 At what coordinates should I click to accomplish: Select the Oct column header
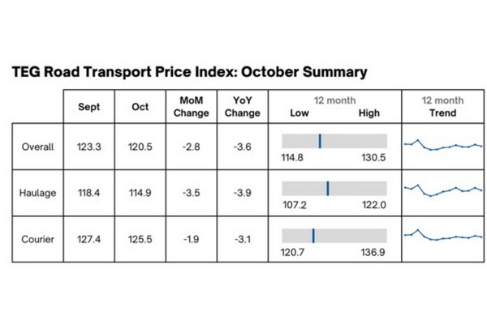(x=140, y=107)
